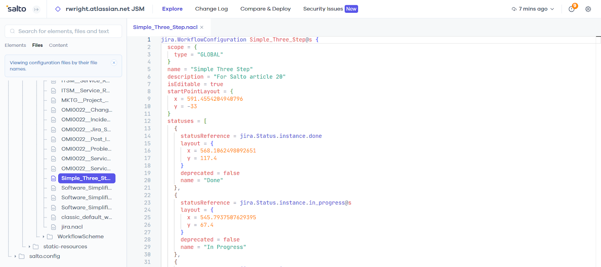Focus the search elements and files field
The width and height of the screenshot is (601, 267).
(x=63, y=31)
